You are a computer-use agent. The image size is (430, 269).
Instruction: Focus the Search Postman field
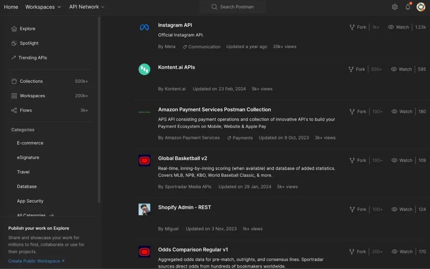click(x=233, y=7)
